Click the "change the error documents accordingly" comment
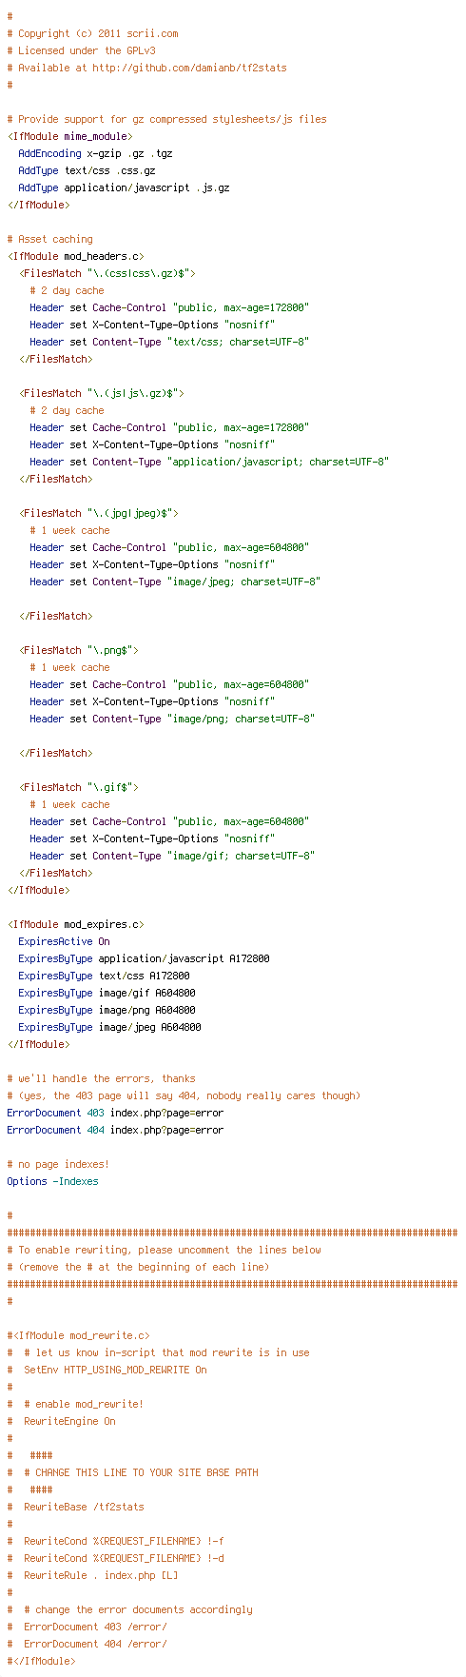Viewport: 466px width, 1677px height. pyautogui.click(x=129, y=1609)
